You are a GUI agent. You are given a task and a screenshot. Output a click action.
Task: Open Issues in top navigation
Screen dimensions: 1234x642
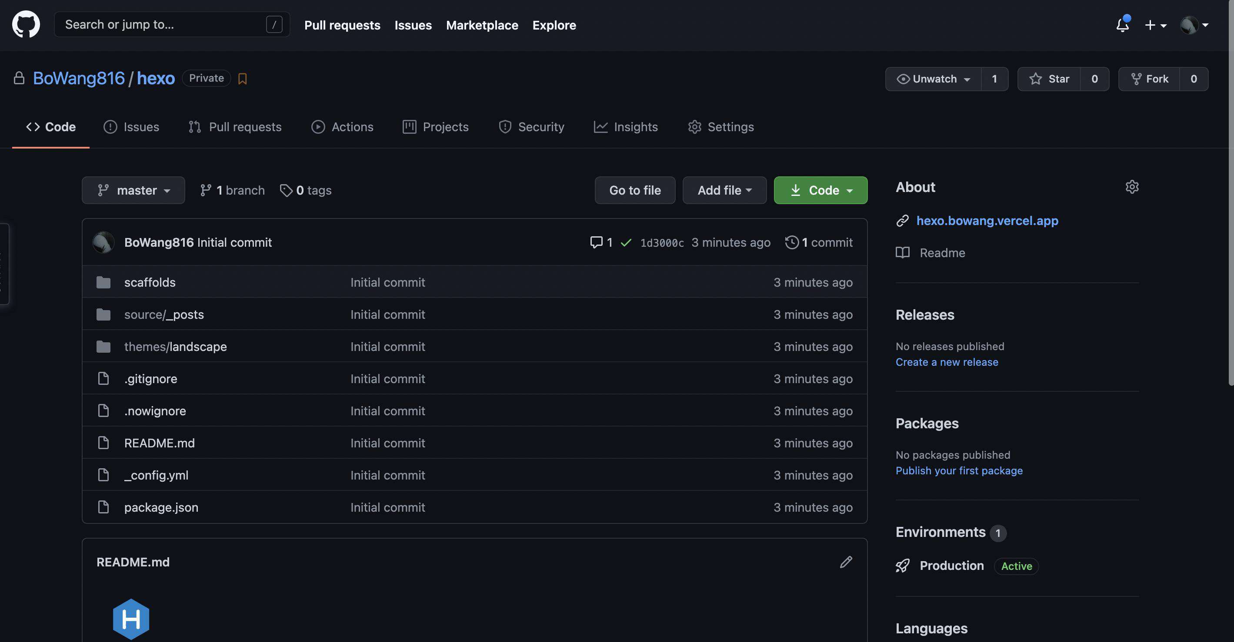point(413,25)
